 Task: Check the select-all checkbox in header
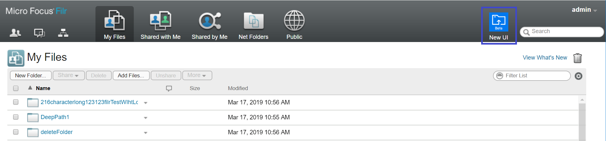point(16,88)
